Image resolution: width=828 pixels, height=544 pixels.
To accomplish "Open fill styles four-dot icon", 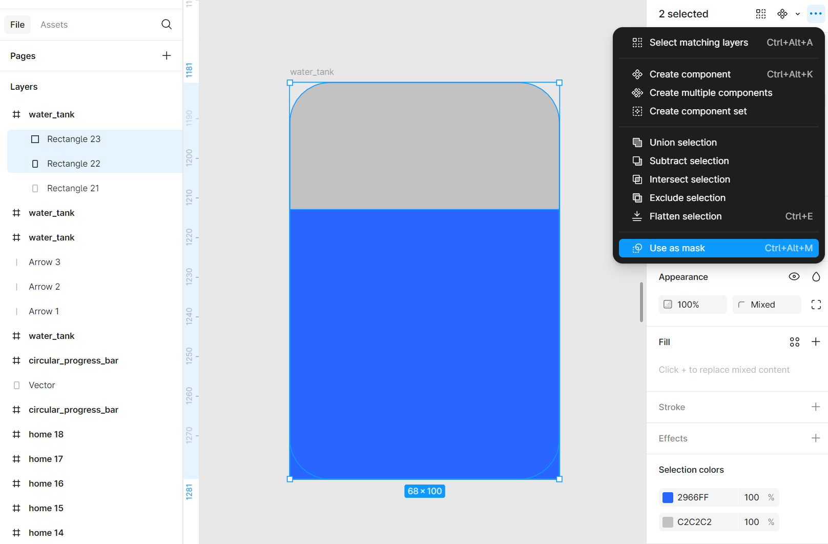I will tap(794, 342).
